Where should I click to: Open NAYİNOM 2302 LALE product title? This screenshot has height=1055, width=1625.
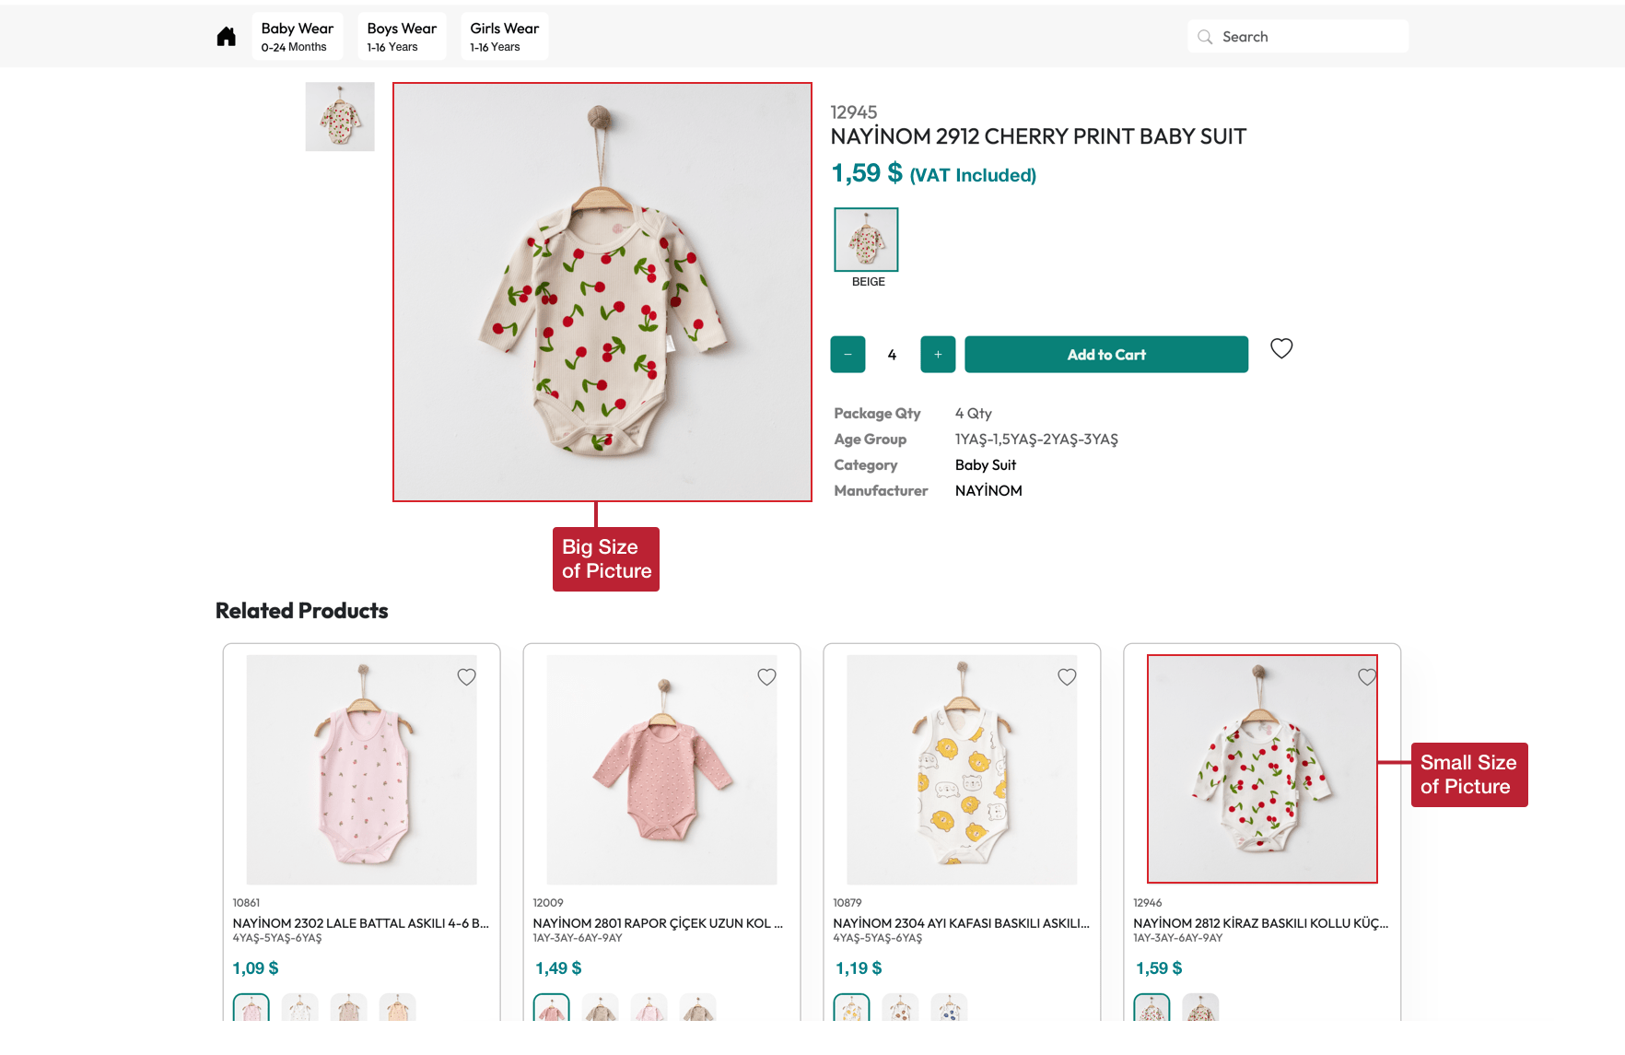pos(360,923)
